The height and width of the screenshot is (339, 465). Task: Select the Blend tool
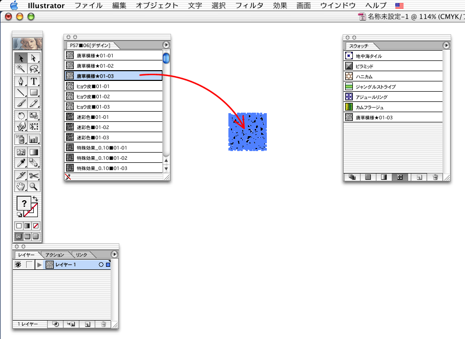34,163
